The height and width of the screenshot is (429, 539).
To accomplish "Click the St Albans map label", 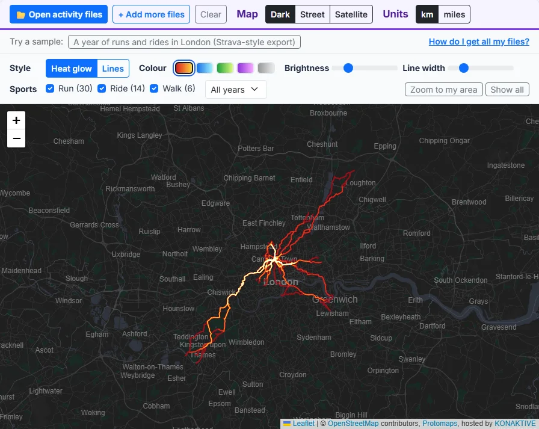I will pos(189,108).
